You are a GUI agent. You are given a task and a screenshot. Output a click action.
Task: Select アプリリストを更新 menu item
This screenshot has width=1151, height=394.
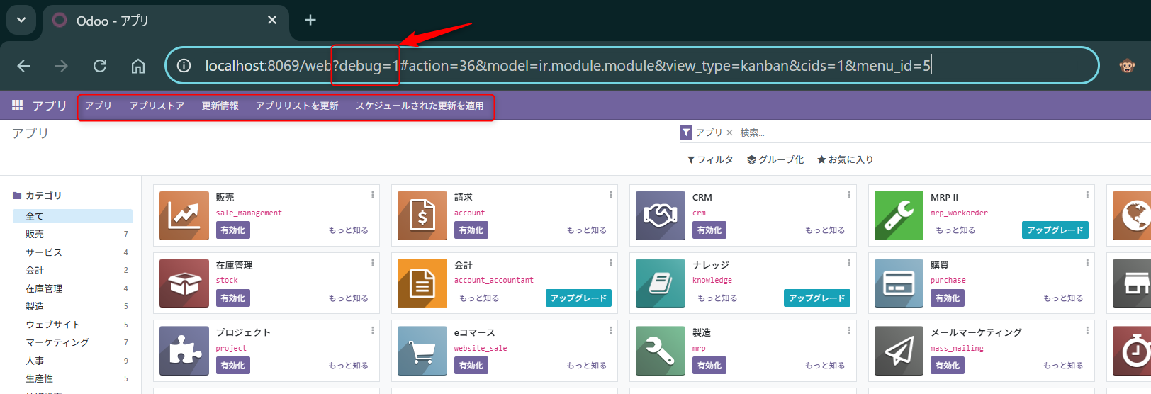point(297,106)
